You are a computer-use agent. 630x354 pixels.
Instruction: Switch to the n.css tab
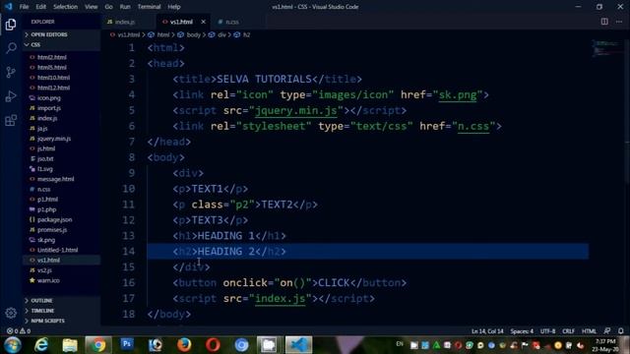(232, 22)
